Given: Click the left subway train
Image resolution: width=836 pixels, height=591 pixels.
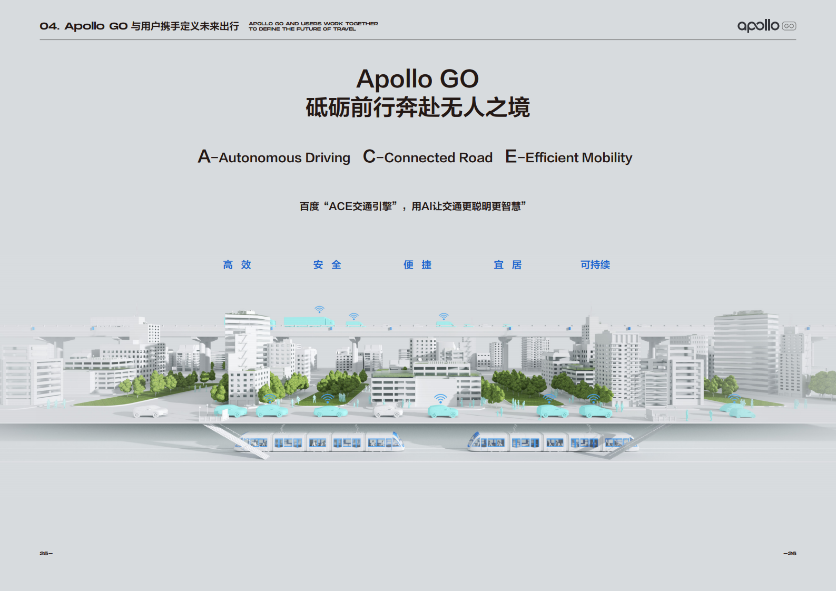Looking at the screenshot, I should pyautogui.click(x=320, y=442).
